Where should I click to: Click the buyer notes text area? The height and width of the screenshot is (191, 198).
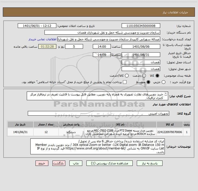tap(97, 146)
